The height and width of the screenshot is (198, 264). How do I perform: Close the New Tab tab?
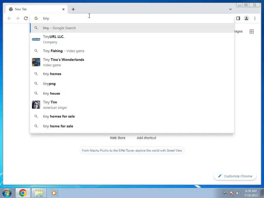click(63, 9)
